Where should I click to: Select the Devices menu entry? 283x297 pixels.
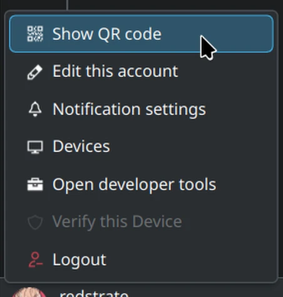[x=141, y=147]
